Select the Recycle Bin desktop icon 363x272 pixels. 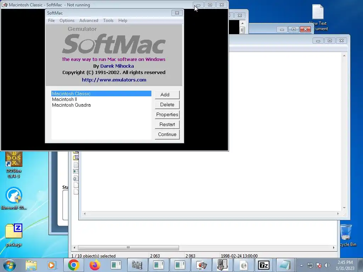(x=347, y=236)
